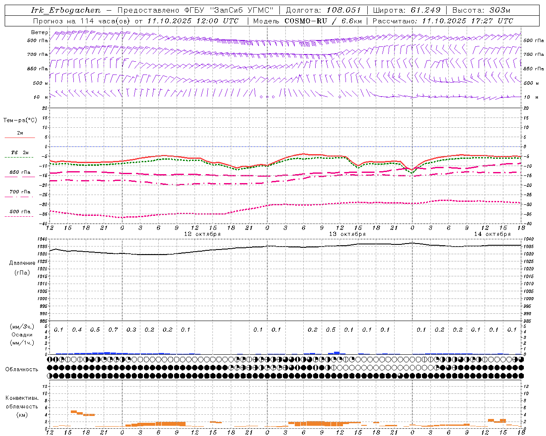Click the 700 гПа entry in temperature legend
546x436 pixels.
20,192
